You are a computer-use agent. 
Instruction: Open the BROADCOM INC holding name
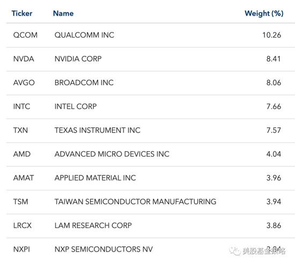pos(84,83)
